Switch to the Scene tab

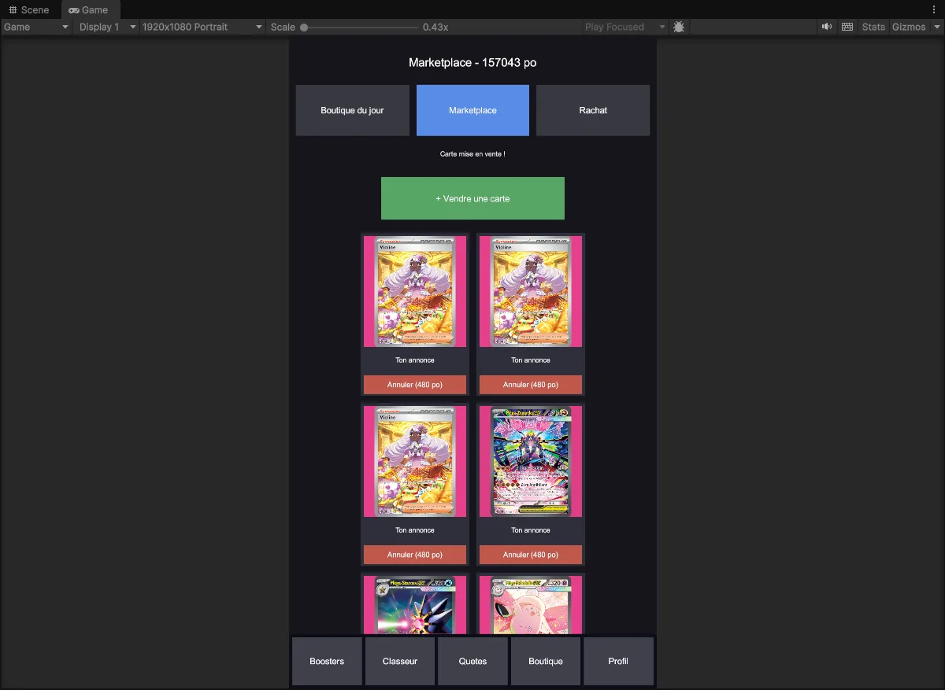30,10
